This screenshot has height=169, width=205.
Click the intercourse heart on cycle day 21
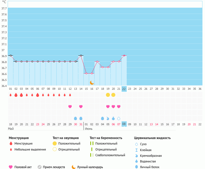coord(119,107)
